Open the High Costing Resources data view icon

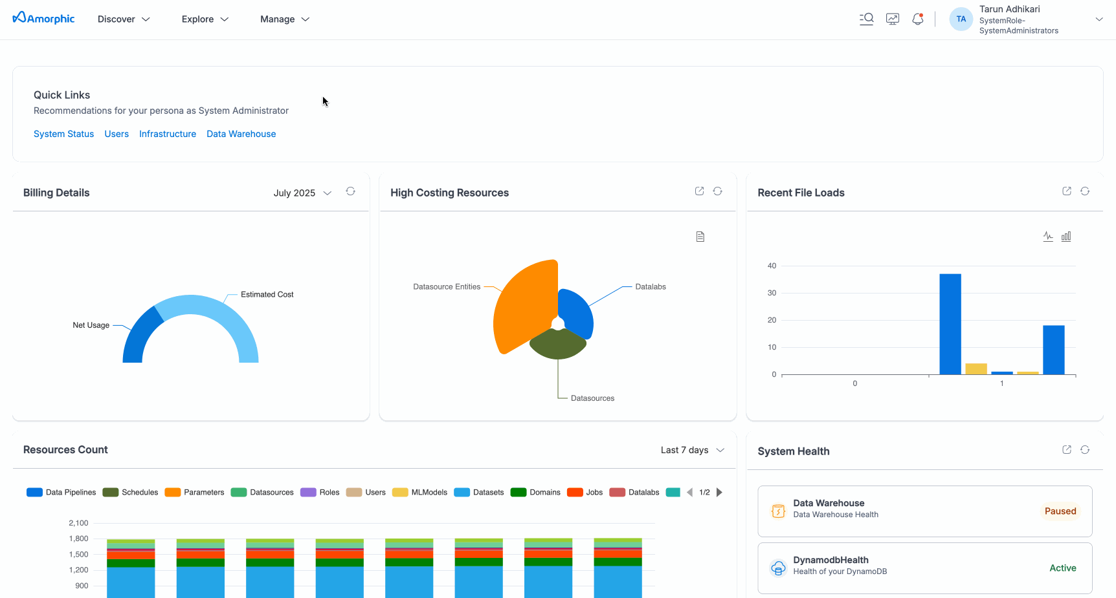700,237
